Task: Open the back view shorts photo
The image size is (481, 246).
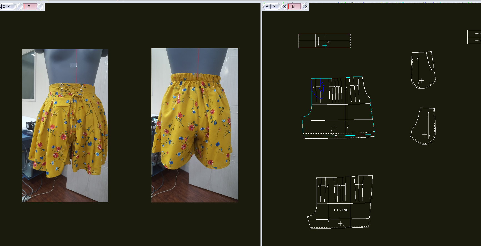Action: (x=194, y=125)
